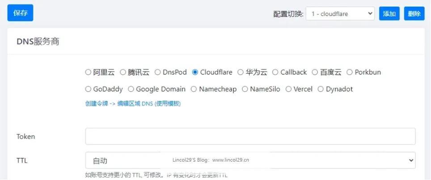Select the 阿里云 radio button

pyautogui.click(x=88, y=72)
